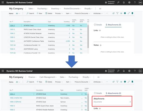The image size is (143, 111).
Task: Click search magnifier in upper screenshot header
Action: pos(118,2)
